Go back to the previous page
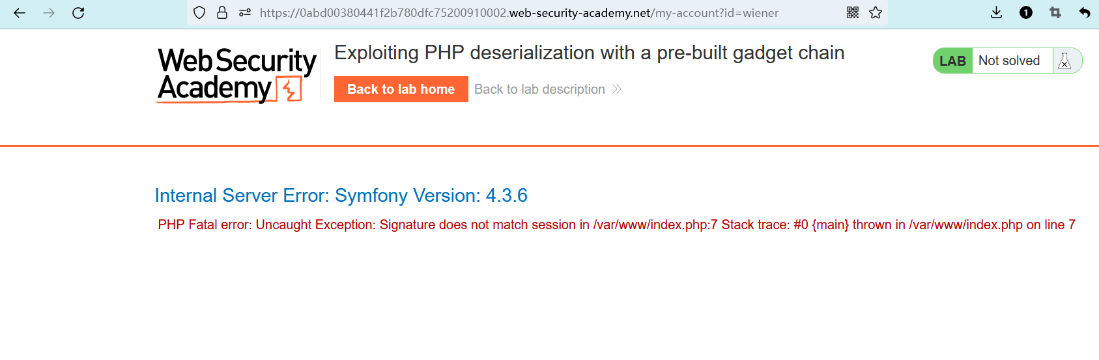 (x=20, y=13)
